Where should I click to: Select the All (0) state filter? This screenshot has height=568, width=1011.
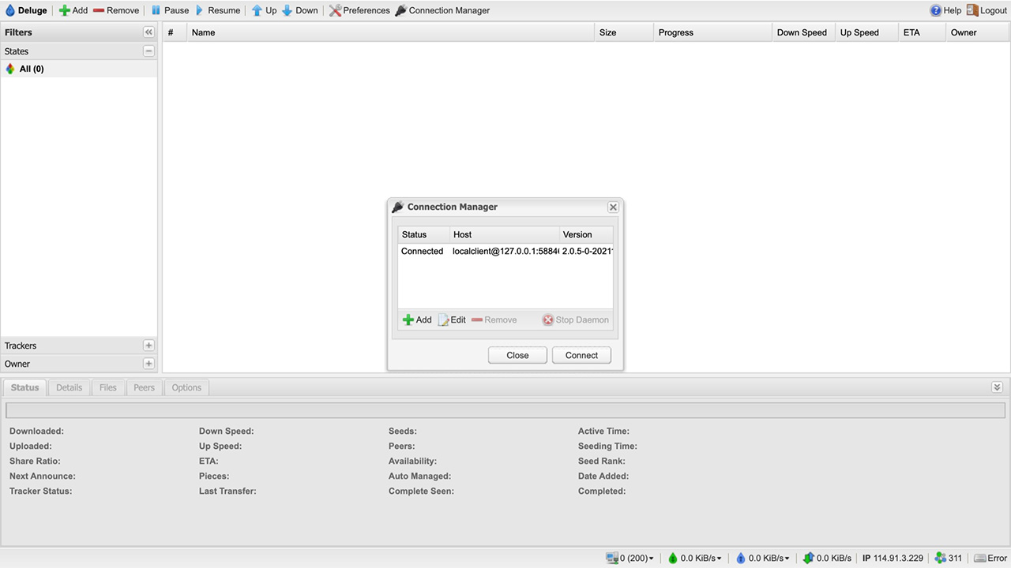pyautogui.click(x=32, y=69)
